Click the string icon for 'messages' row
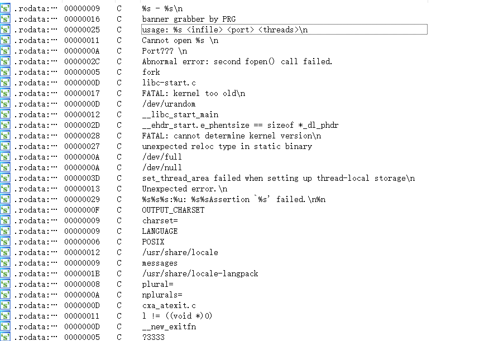Screen dimensions: 484x341 tap(6, 263)
